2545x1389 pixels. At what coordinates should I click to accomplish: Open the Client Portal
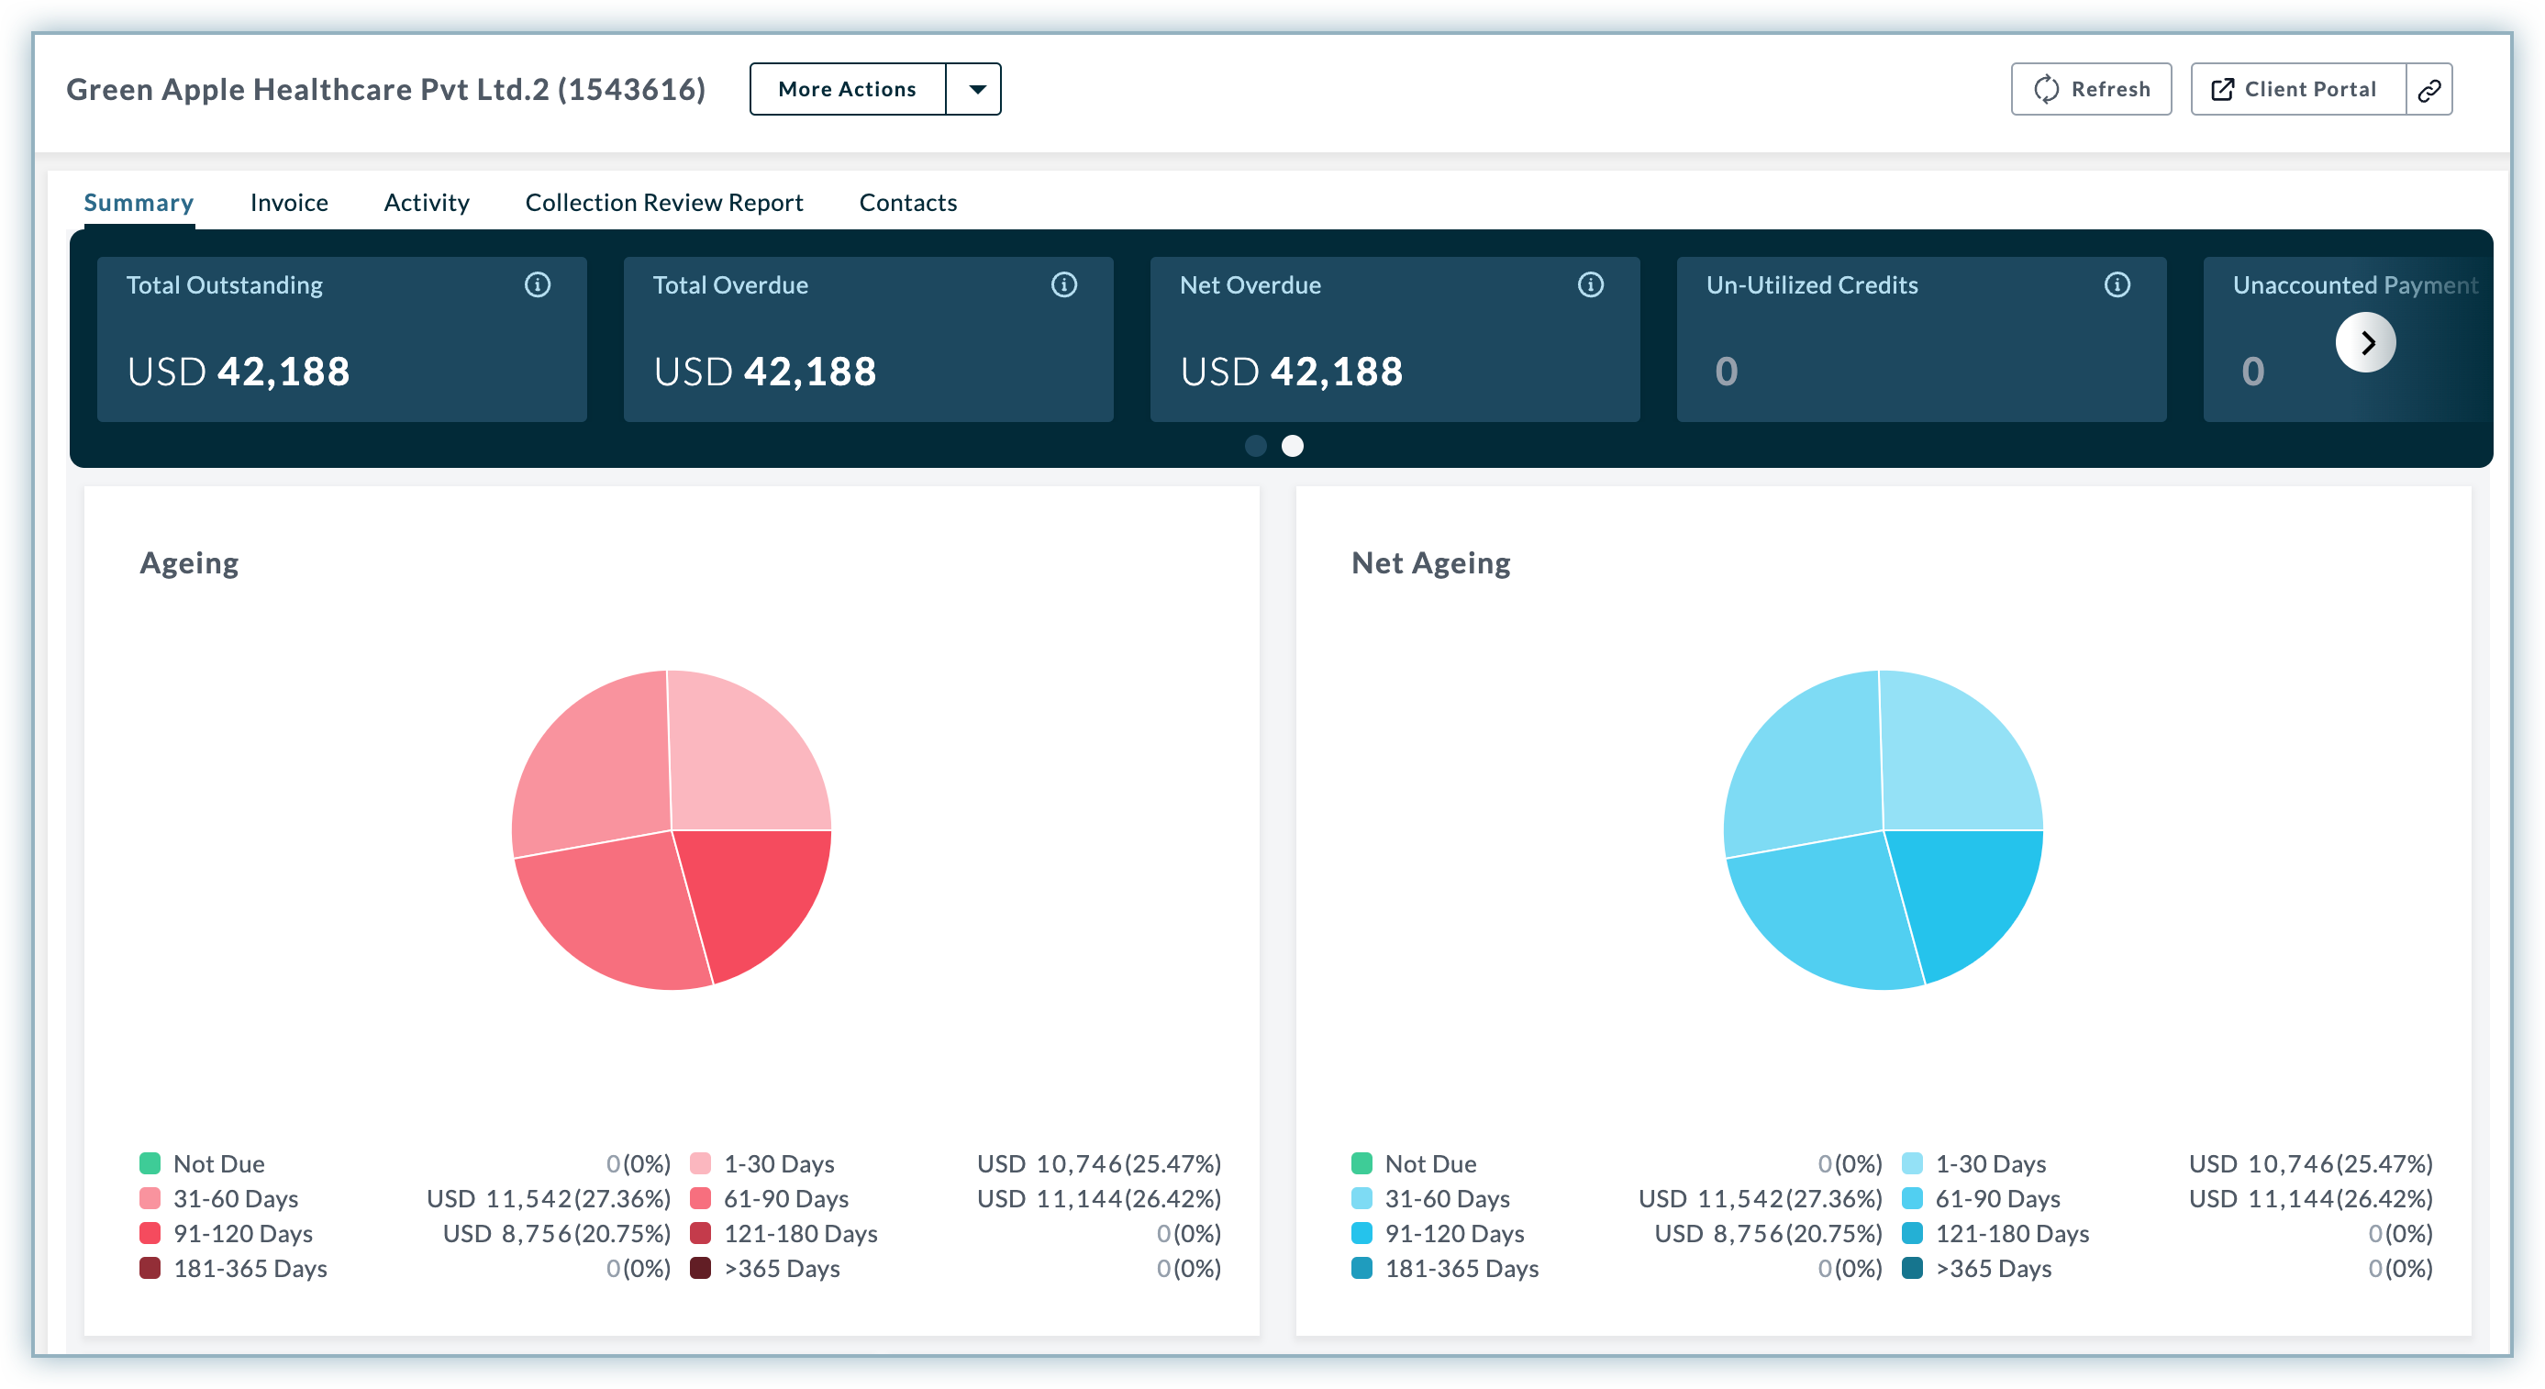pos(2298,90)
